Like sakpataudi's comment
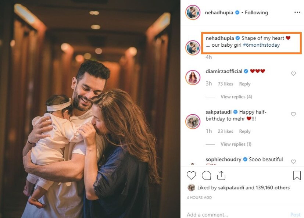This screenshot has height=218, width=304. pyautogui.click(x=293, y=114)
